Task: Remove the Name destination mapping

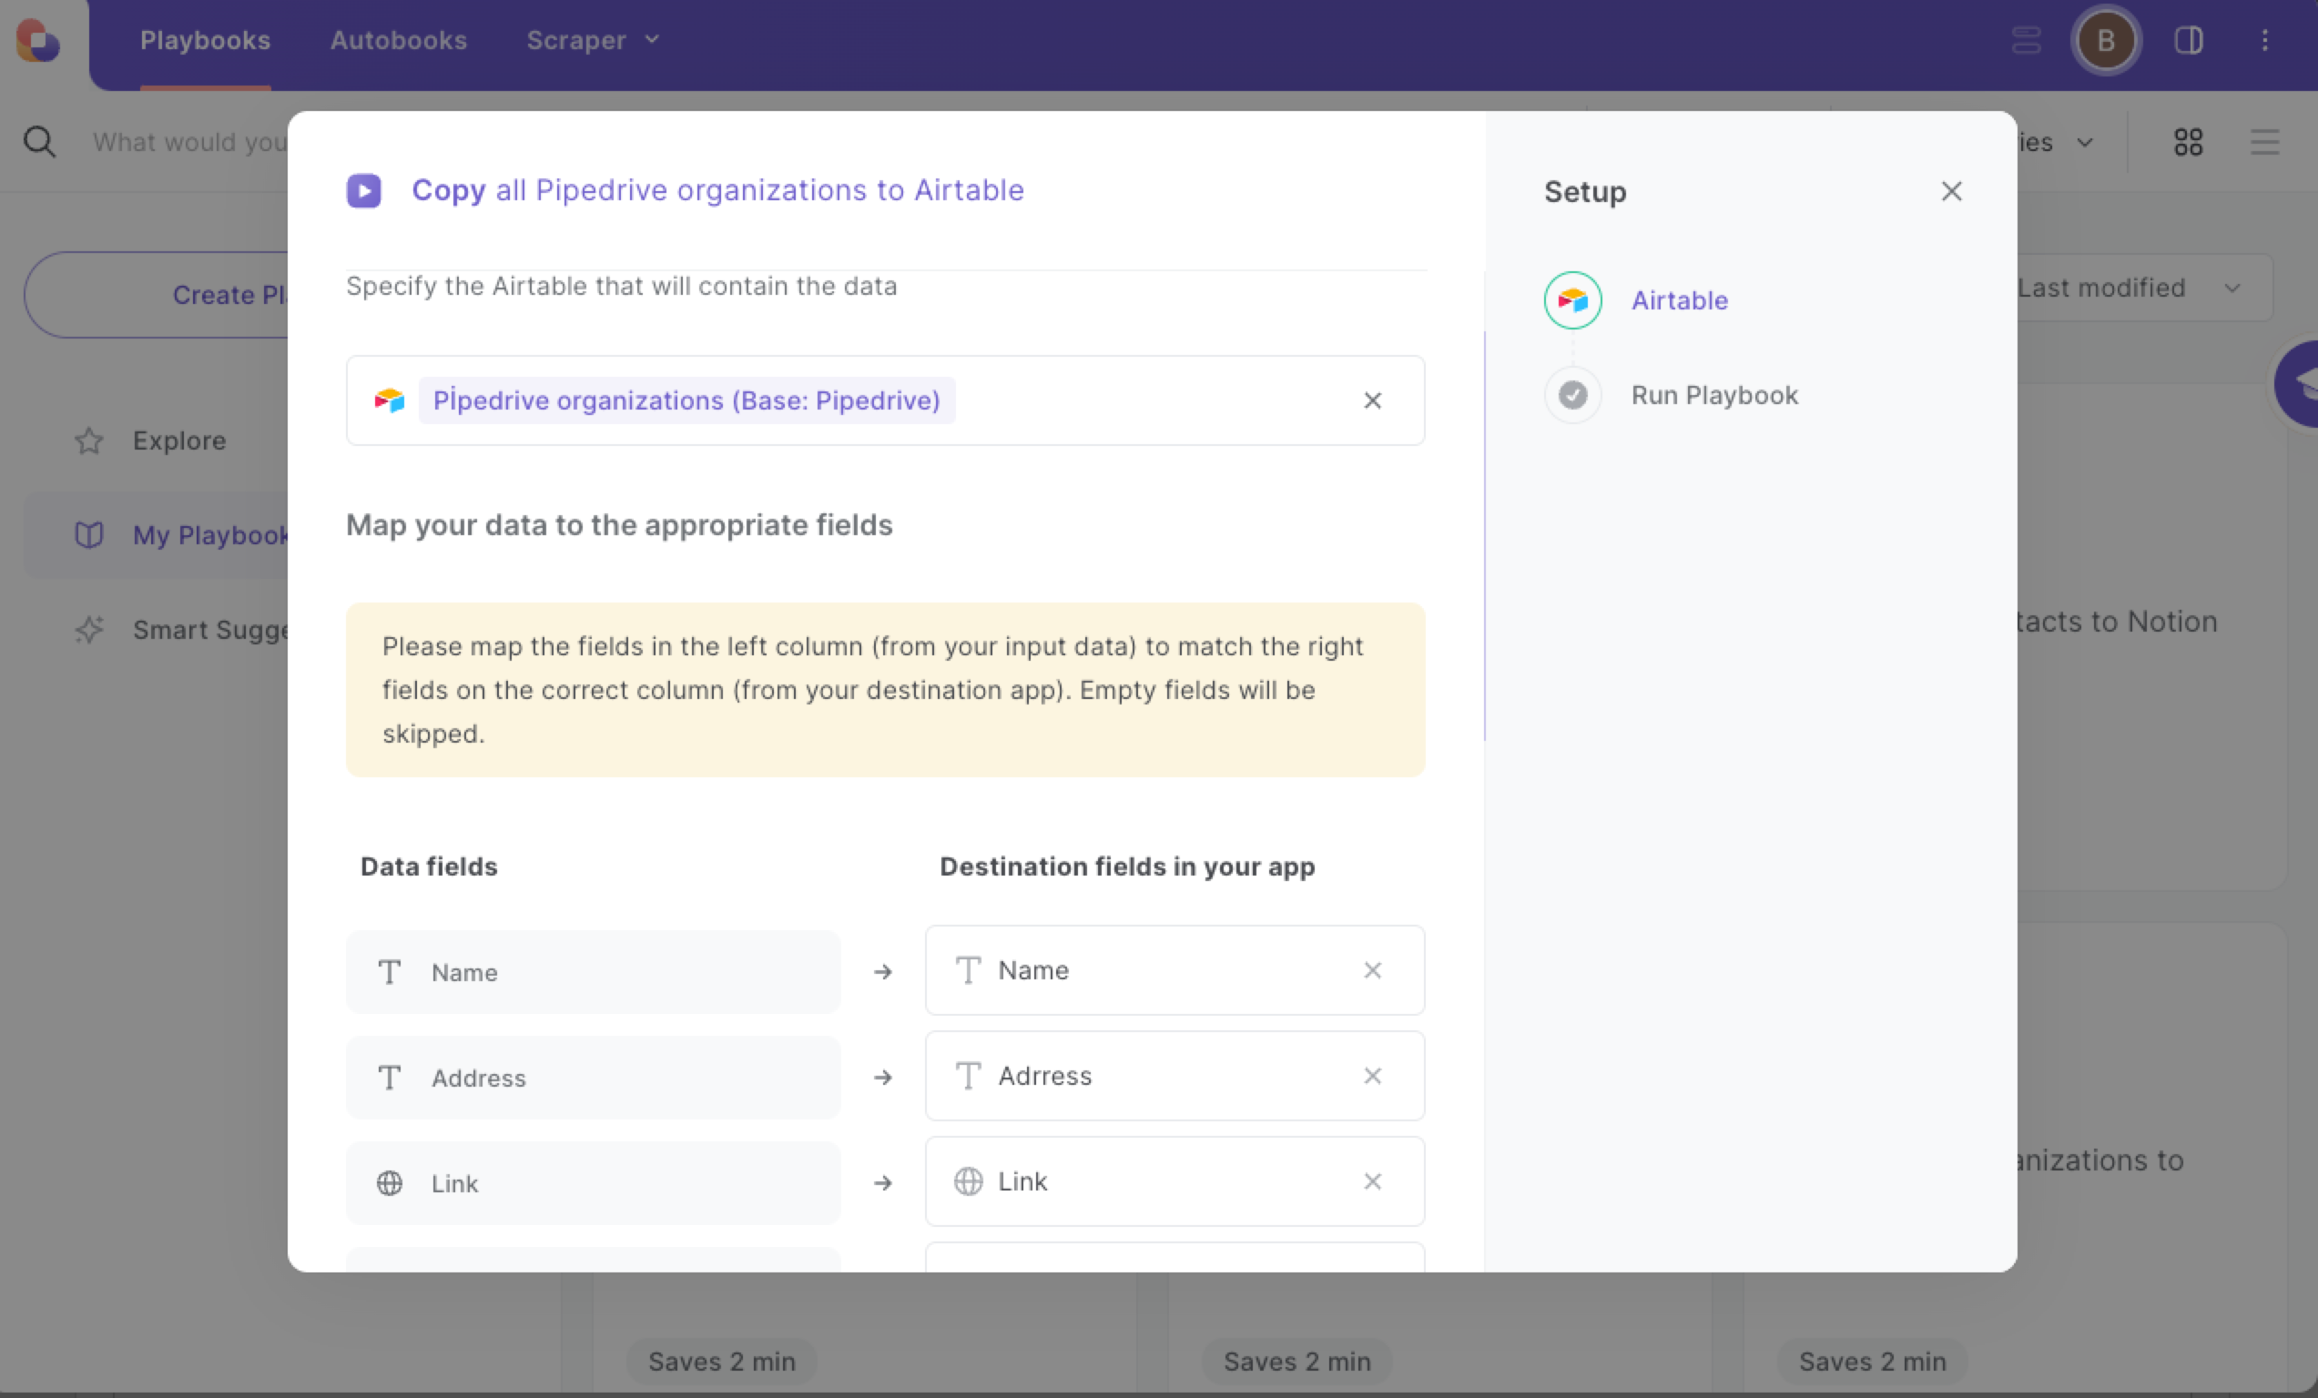Action: pyautogui.click(x=1373, y=970)
